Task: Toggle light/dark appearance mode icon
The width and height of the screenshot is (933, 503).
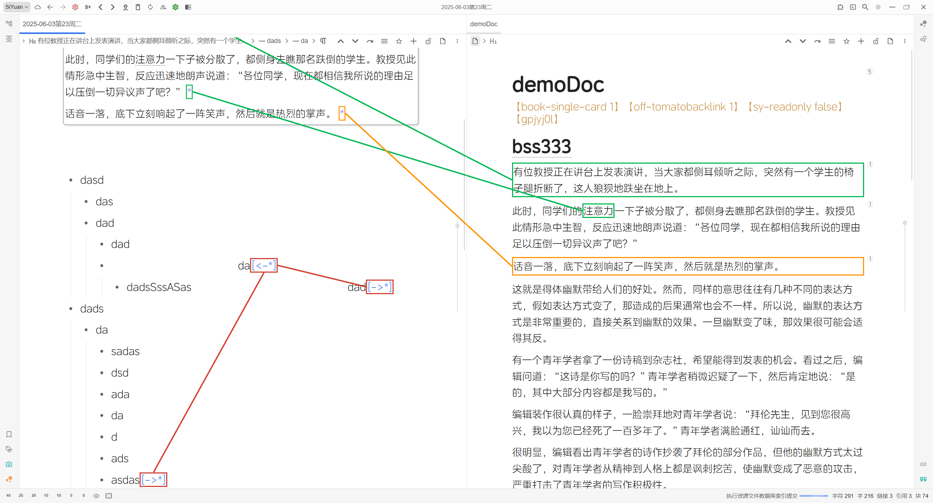Action: 878,7
